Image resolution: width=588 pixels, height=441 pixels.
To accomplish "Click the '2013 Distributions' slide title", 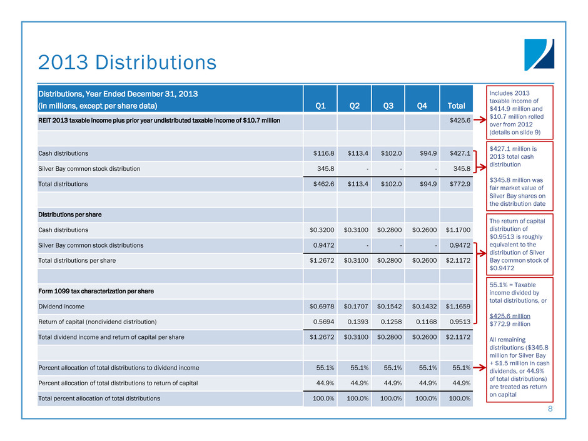I will click(x=127, y=63).
